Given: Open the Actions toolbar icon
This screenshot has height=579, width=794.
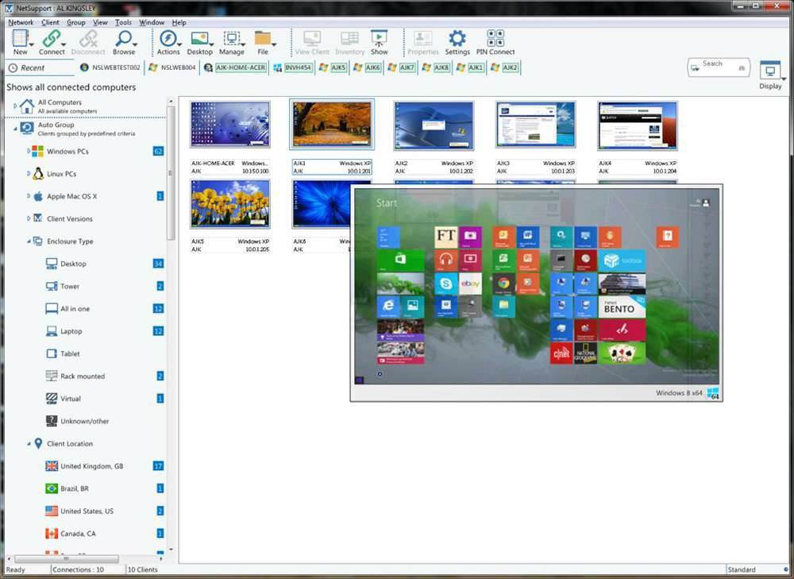Looking at the screenshot, I should (168, 38).
